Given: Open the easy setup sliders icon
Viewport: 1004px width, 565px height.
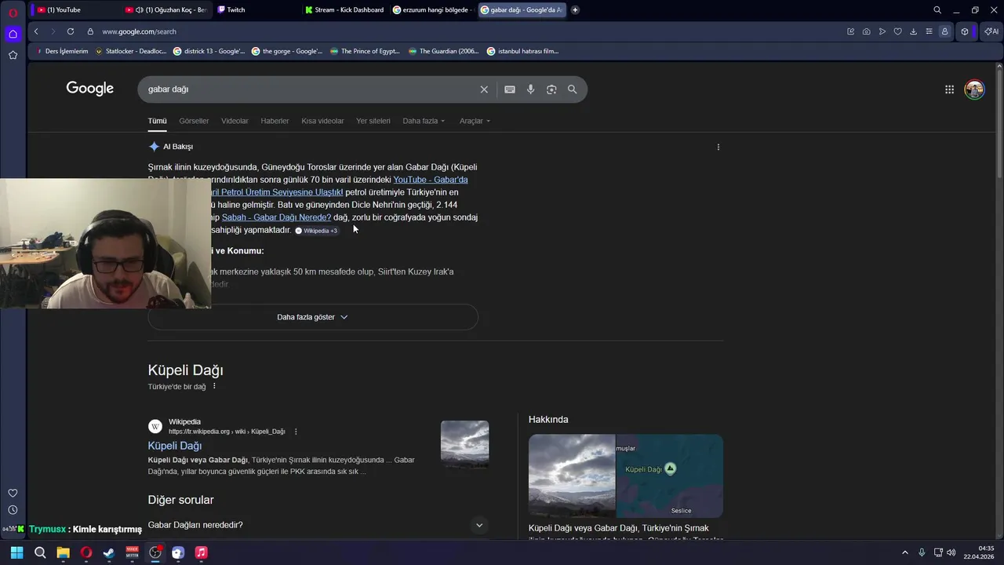Looking at the screenshot, I should tap(929, 31).
